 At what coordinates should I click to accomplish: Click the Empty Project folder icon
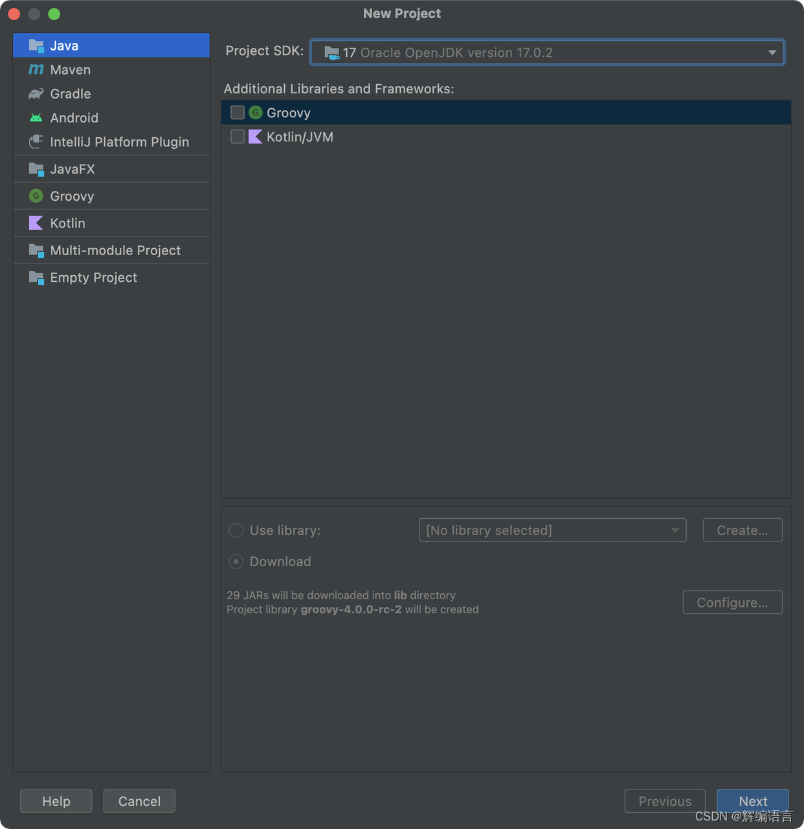(36, 277)
